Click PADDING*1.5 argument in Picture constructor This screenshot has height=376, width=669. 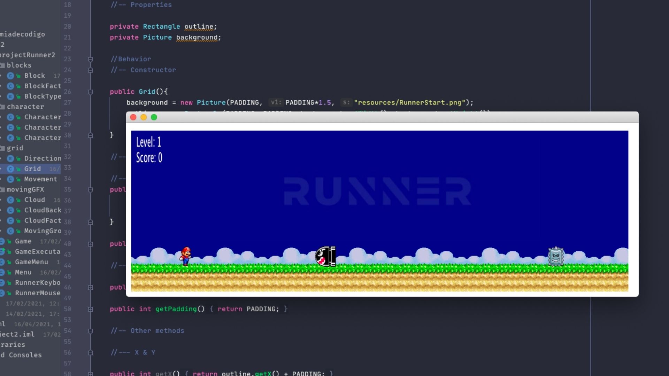308,102
